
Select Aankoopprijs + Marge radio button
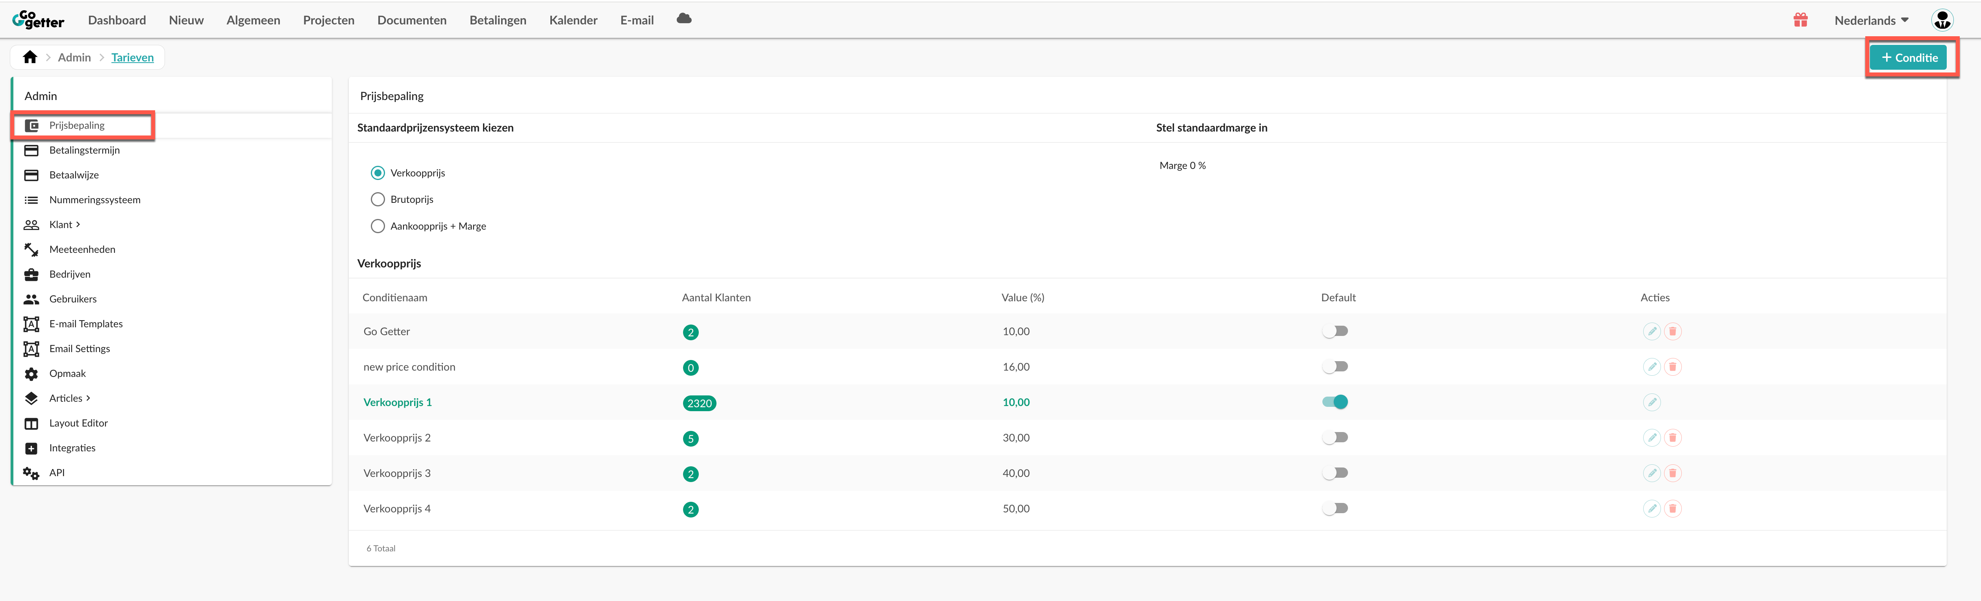(378, 226)
